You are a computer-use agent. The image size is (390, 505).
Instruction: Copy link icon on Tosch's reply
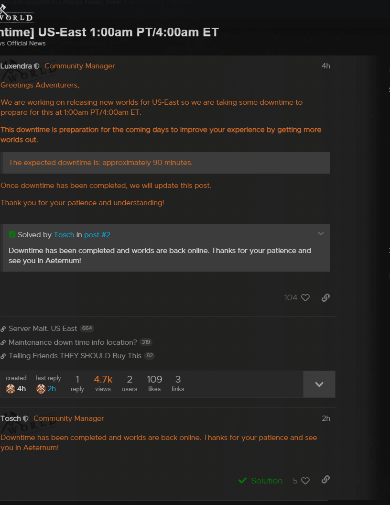tap(325, 480)
